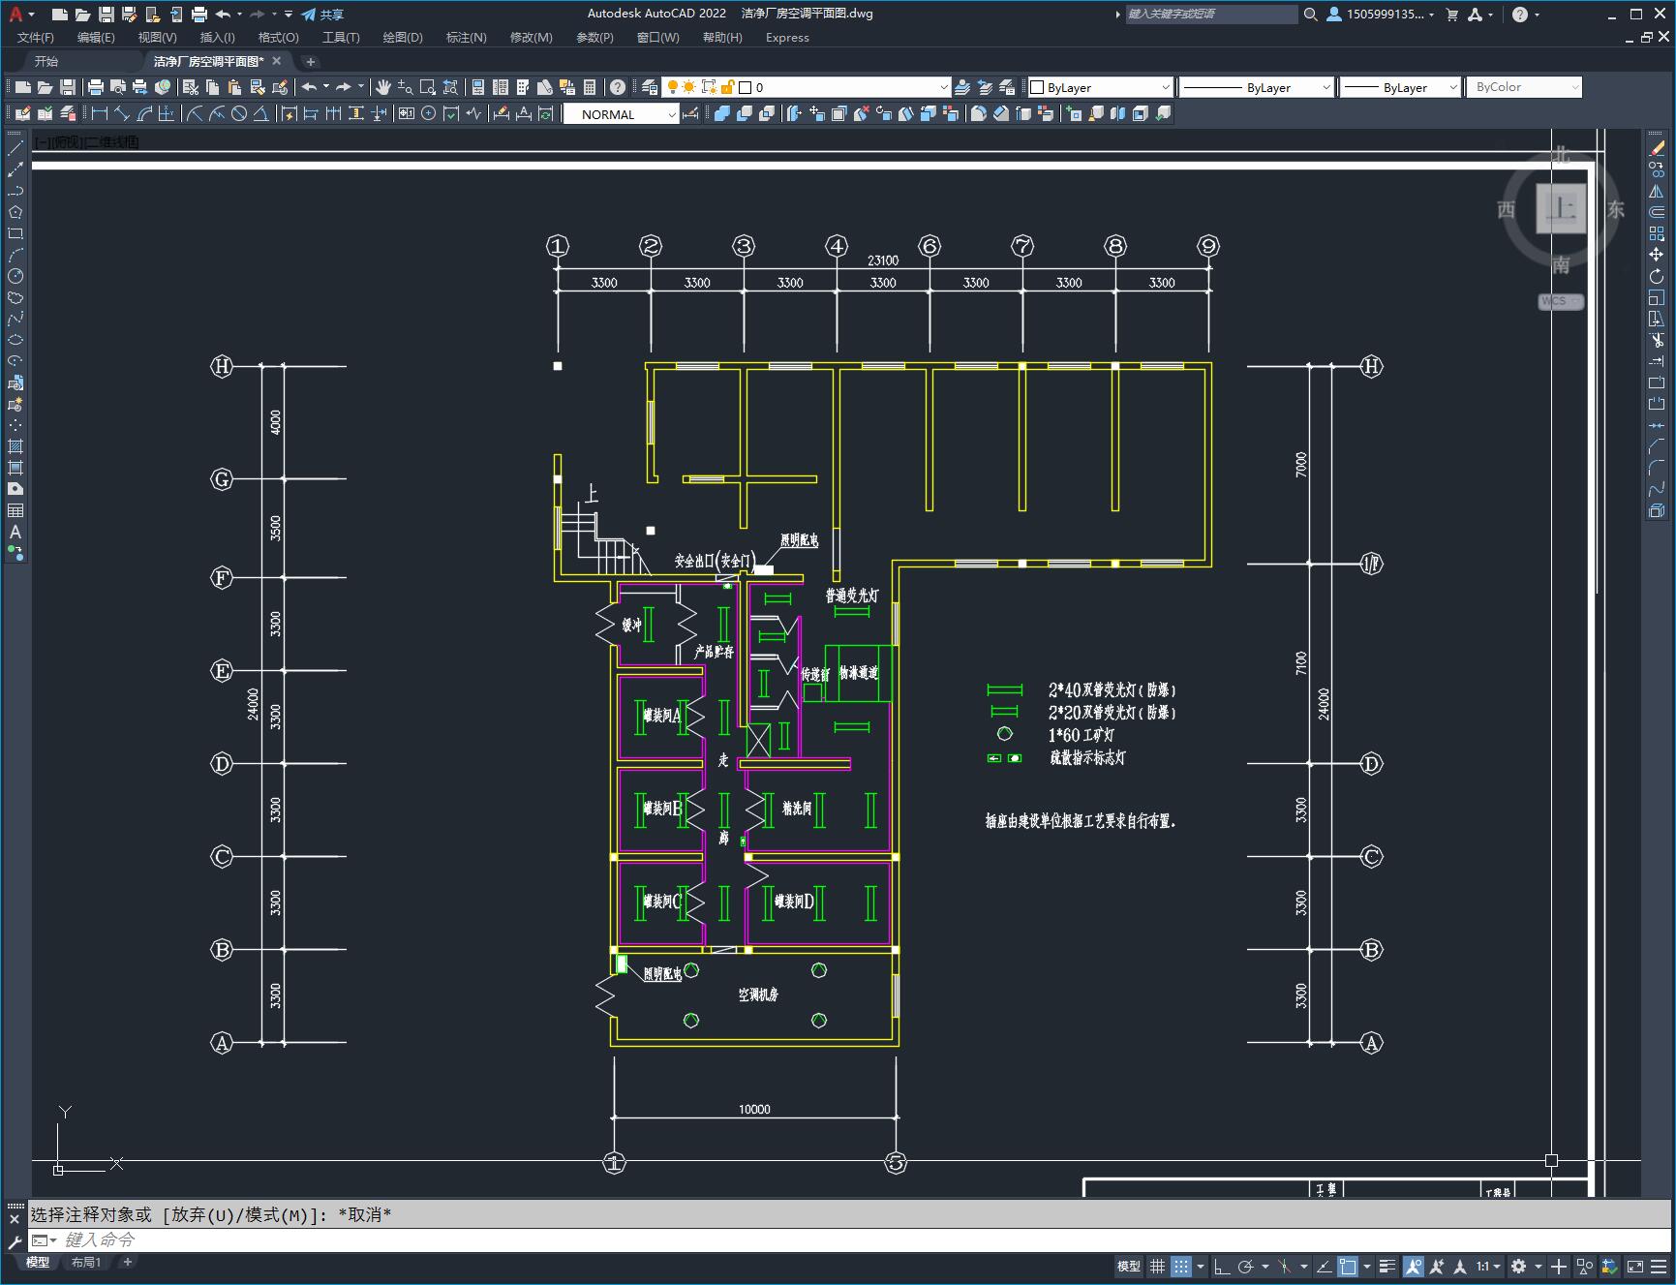Click the Save icon in the quick access toolbar
This screenshot has height=1285, width=1676.
pos(107,15)
